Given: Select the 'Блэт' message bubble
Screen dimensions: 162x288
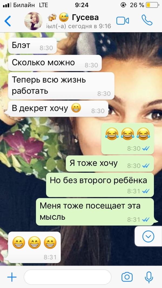Looking at the screenshot, I should coord(32,46).
